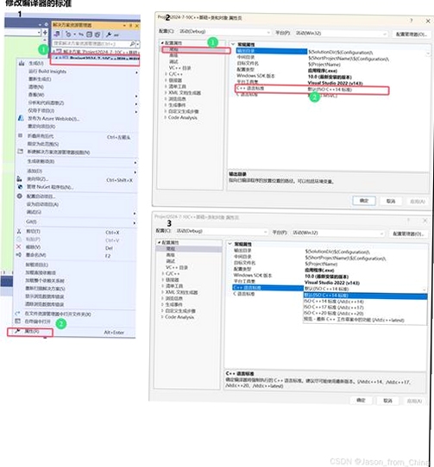Expand C/C++ node in lower dialog tree
The width and height of the screenshot is (434, 467).
coord(163,273)
